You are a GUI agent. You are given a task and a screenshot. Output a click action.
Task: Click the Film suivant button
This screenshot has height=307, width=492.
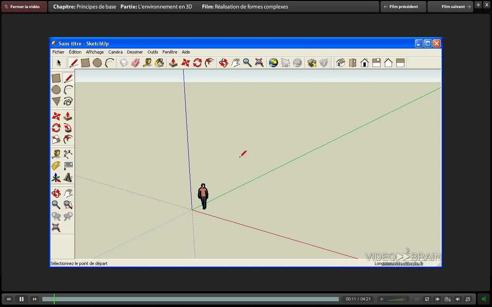click(x=450, y=7)
